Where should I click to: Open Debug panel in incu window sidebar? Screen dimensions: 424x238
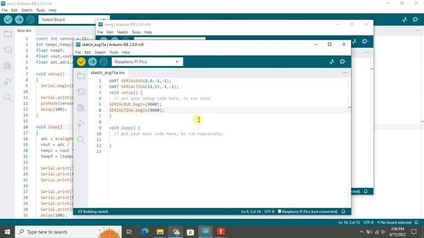[7, 81]
